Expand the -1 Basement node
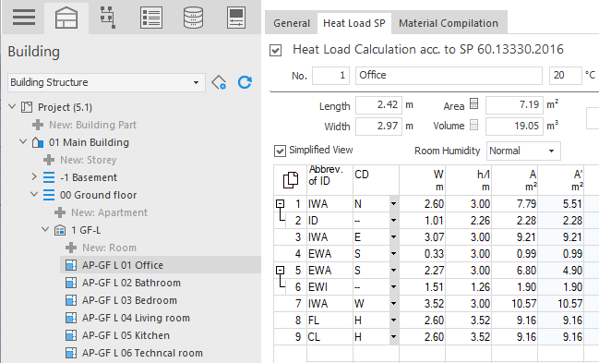This screenshot has width=599, height=363. (x=34, y=176)
